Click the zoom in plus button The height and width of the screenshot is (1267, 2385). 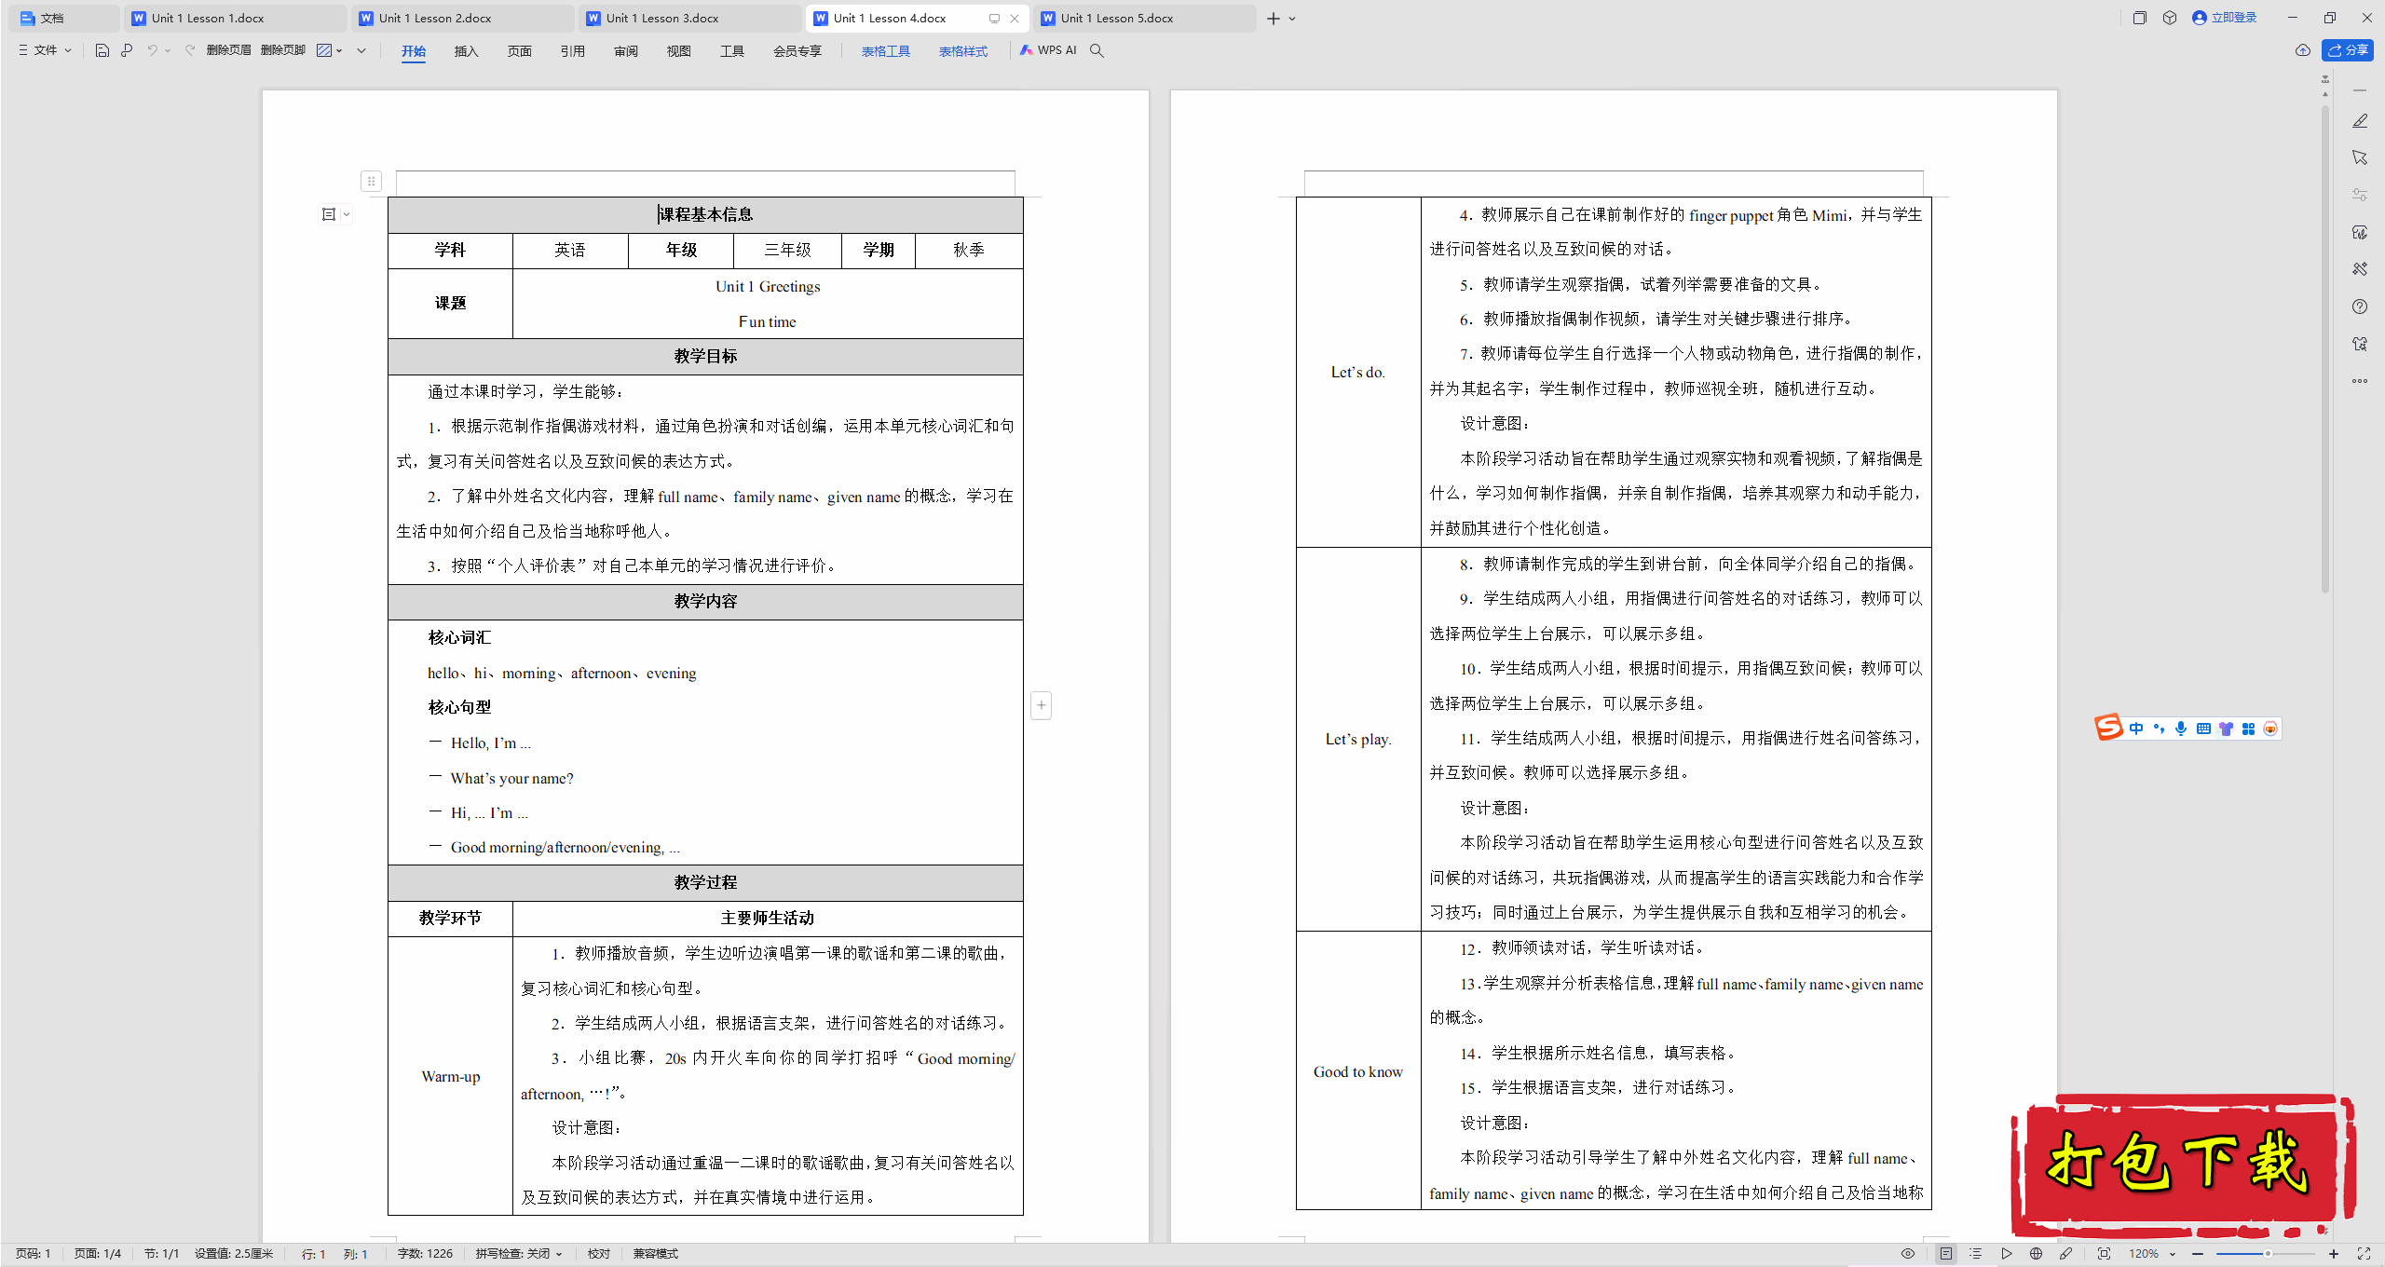(2334, 1254)
